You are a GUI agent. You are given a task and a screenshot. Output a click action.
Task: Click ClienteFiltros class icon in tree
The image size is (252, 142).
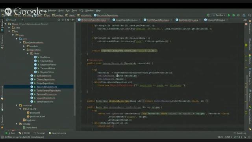click(x=35, y=61)
